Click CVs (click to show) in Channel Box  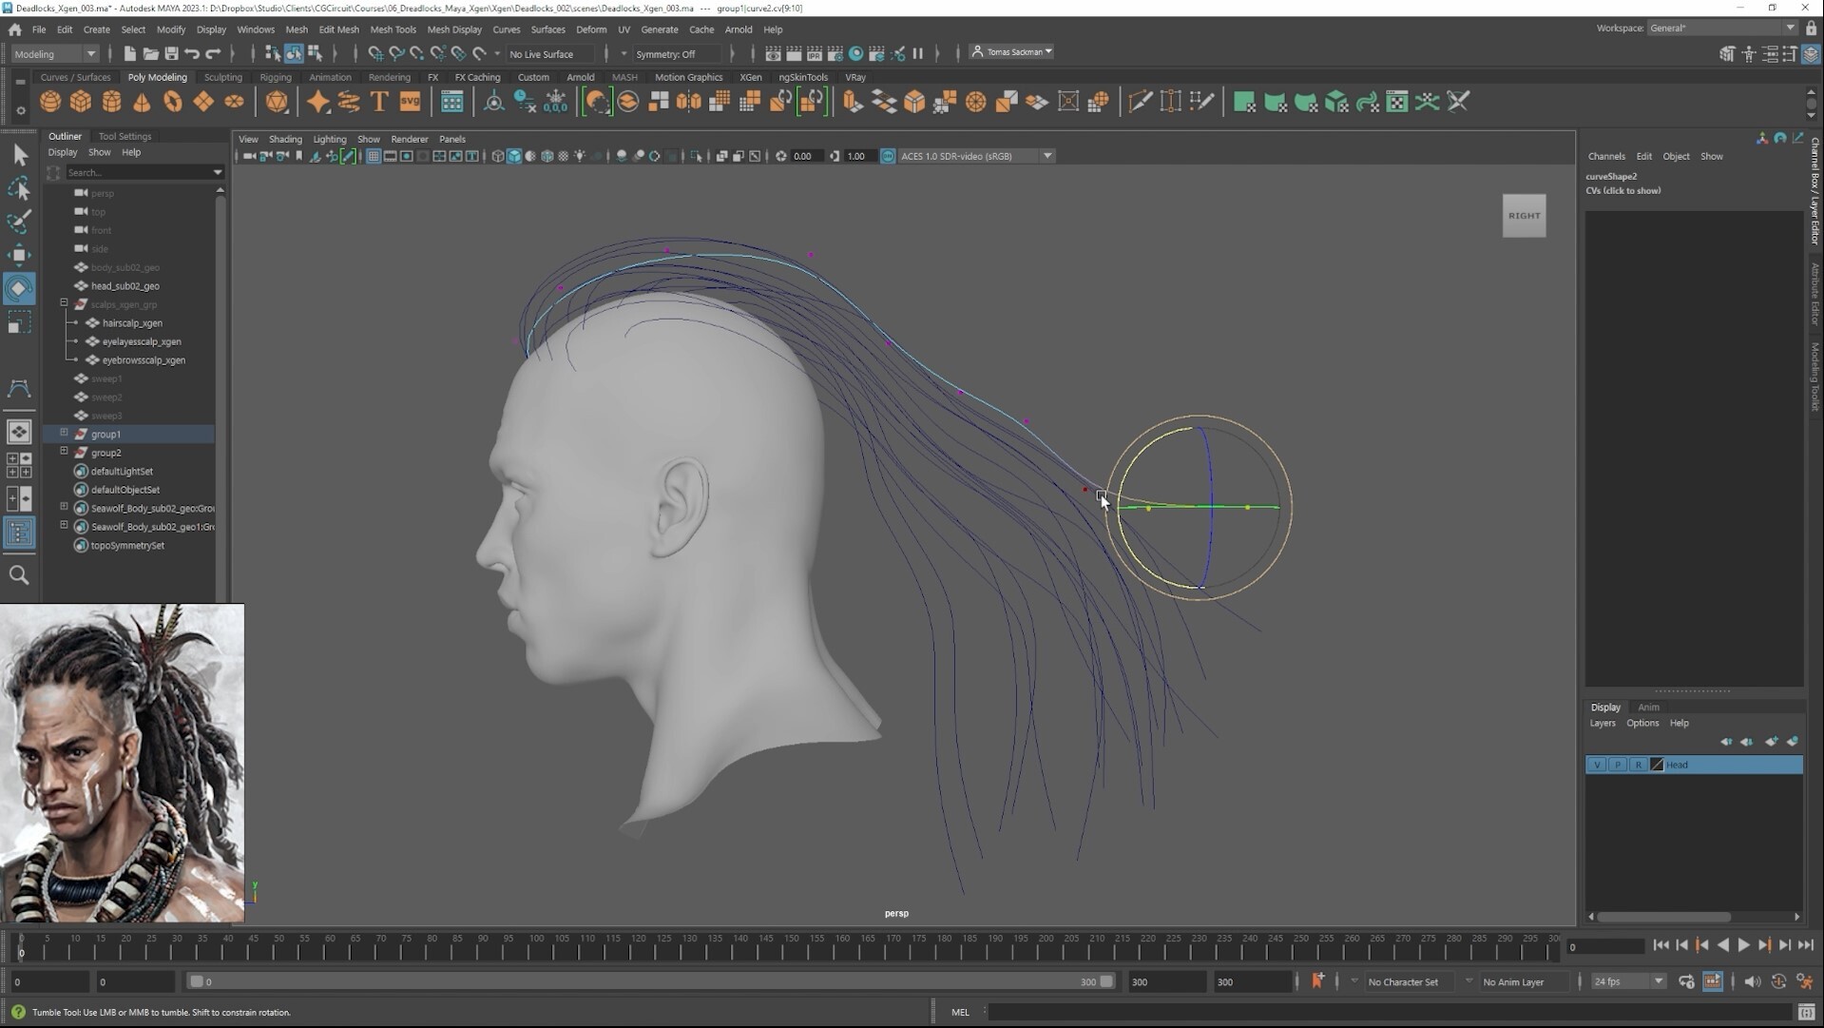(x=1624, y=190)
